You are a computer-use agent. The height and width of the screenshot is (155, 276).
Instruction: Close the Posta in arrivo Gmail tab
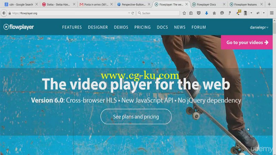coord(111,4)
